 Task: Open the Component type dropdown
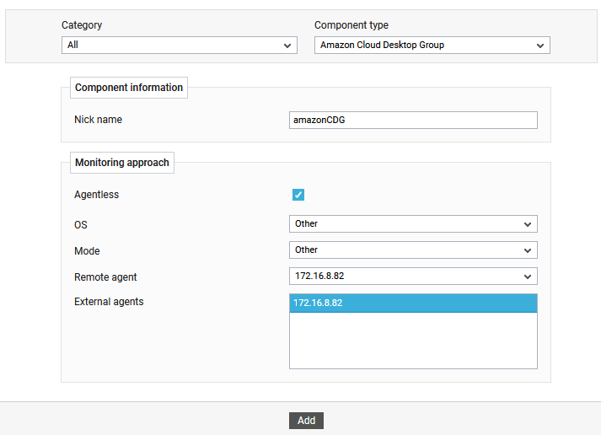(432, 46)
